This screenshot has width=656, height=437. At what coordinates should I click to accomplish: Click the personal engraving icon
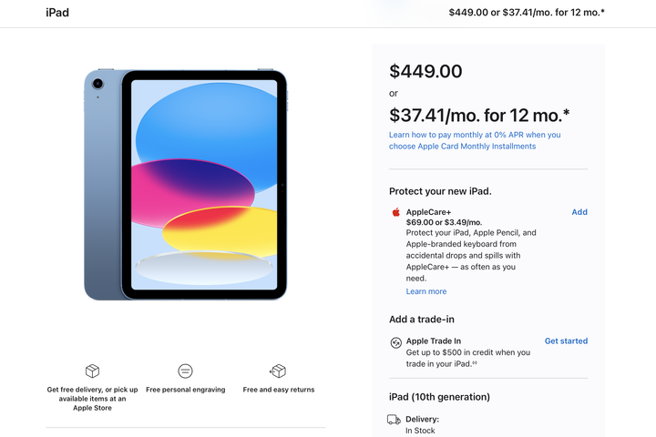tap(185, 371)
